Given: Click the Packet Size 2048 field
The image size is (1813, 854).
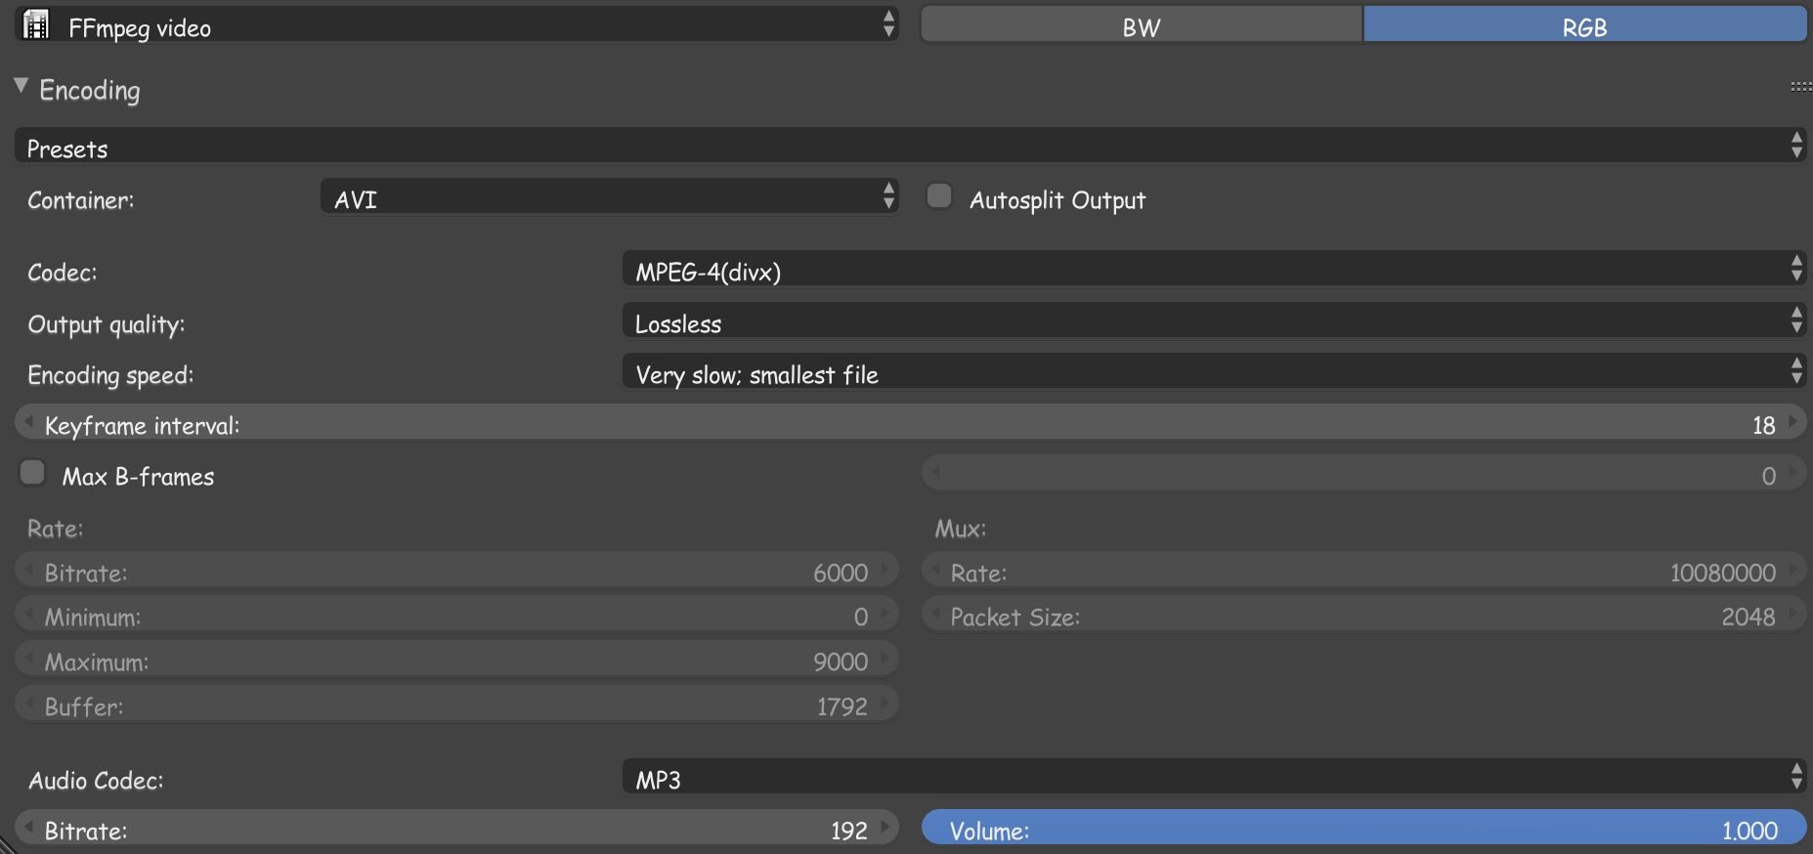Looking at the screenshot, I should coord(1363,615).
